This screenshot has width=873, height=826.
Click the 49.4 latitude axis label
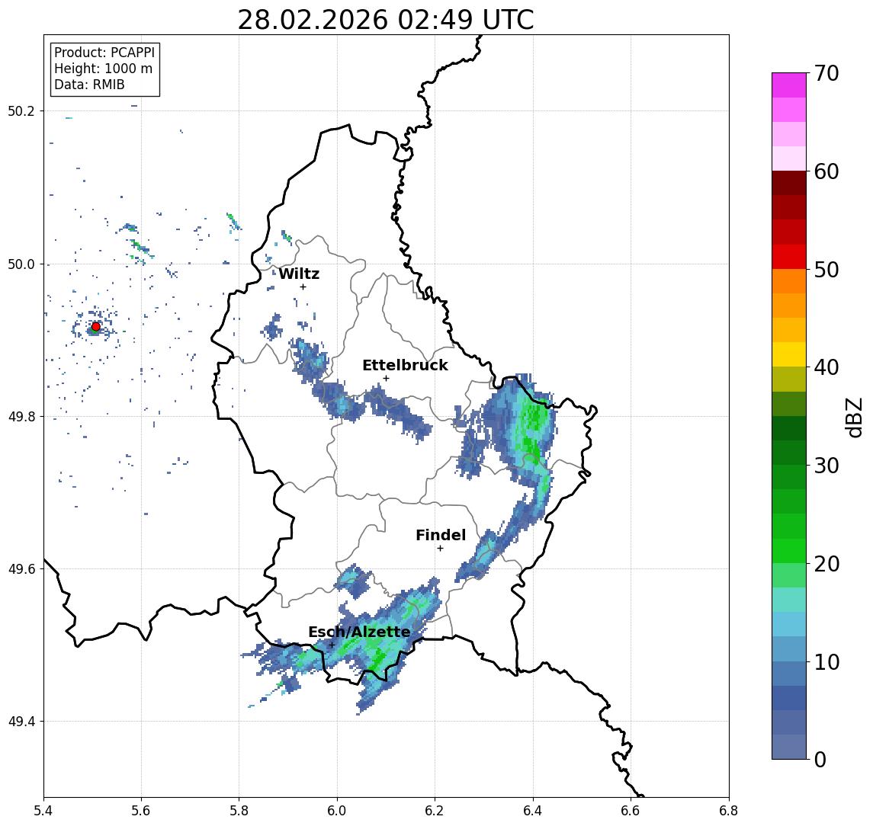(21, 722)
